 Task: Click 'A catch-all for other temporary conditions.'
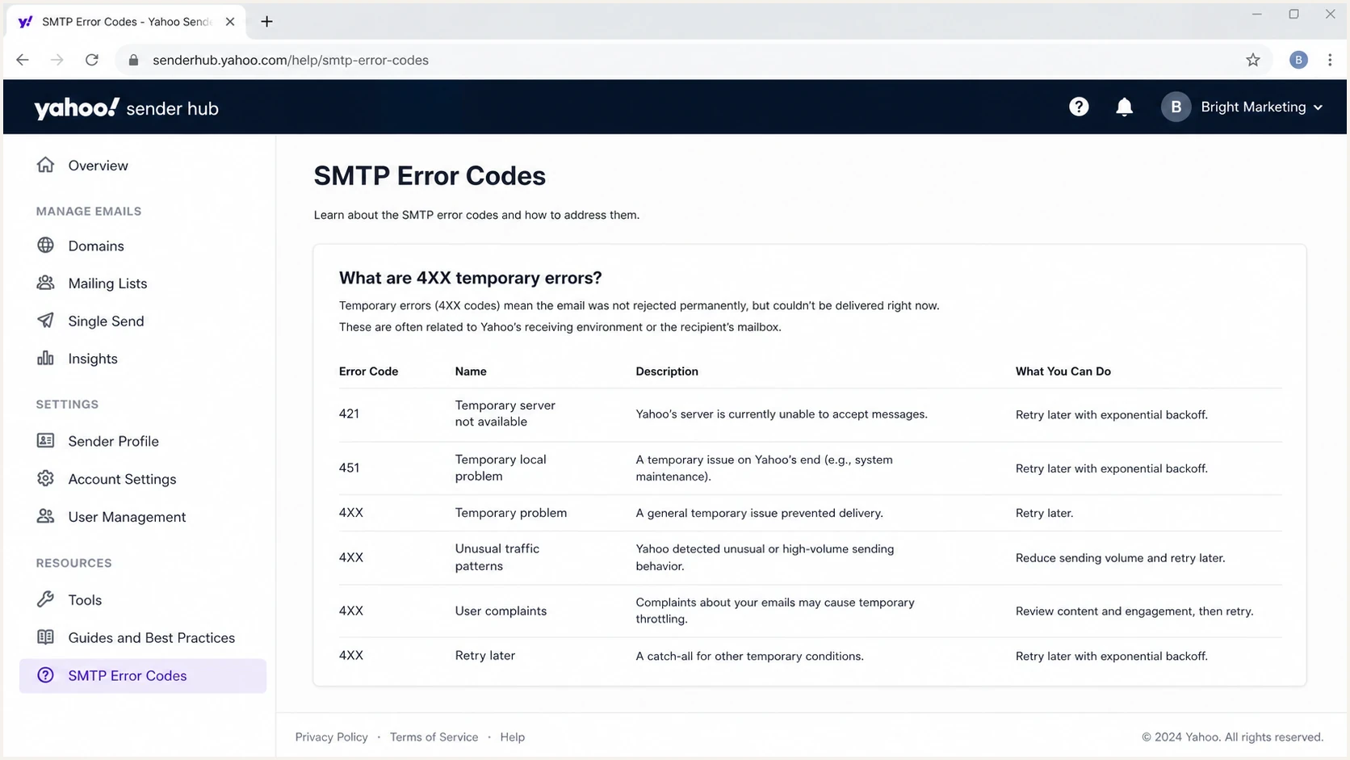point(749,656)
